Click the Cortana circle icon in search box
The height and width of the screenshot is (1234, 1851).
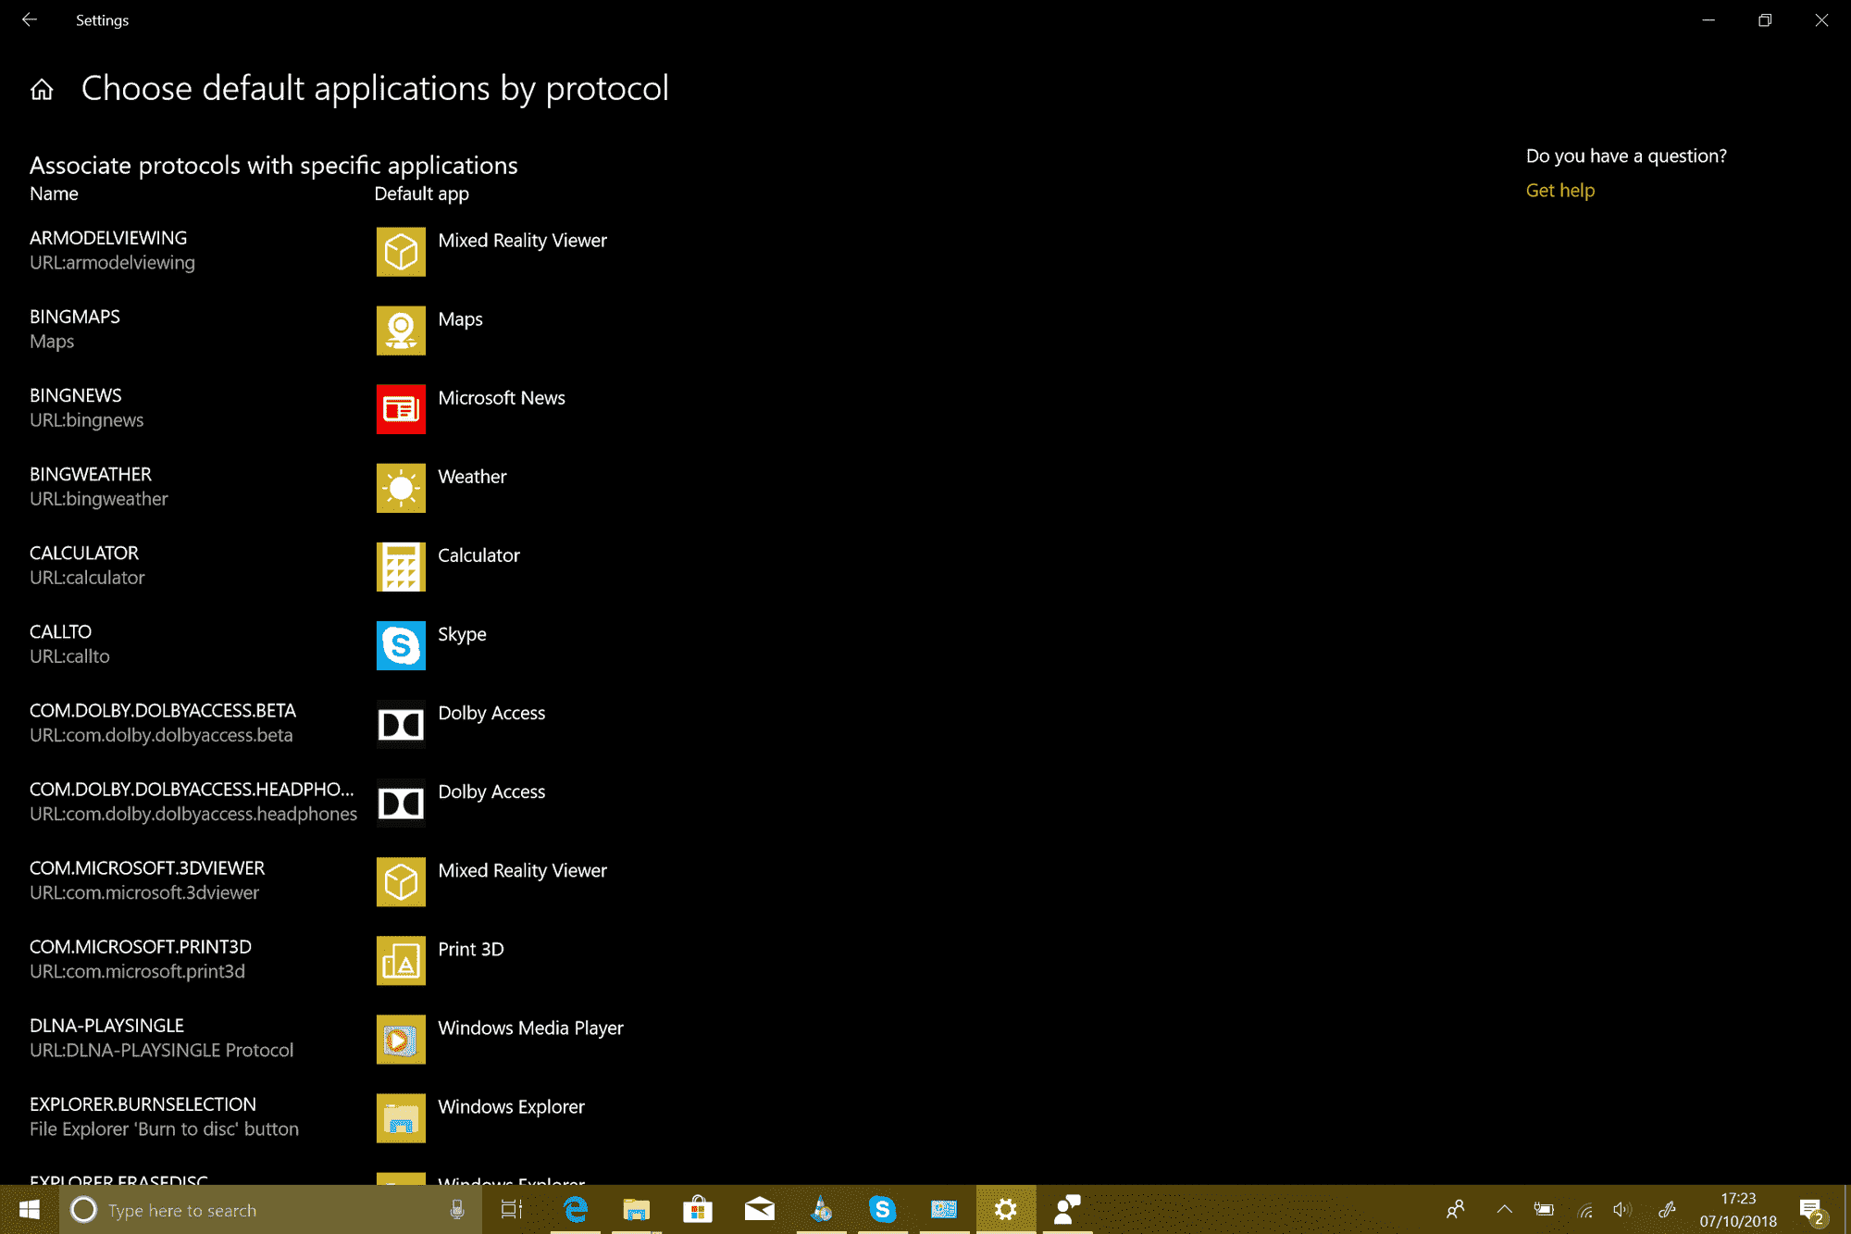pos(84,1209)
